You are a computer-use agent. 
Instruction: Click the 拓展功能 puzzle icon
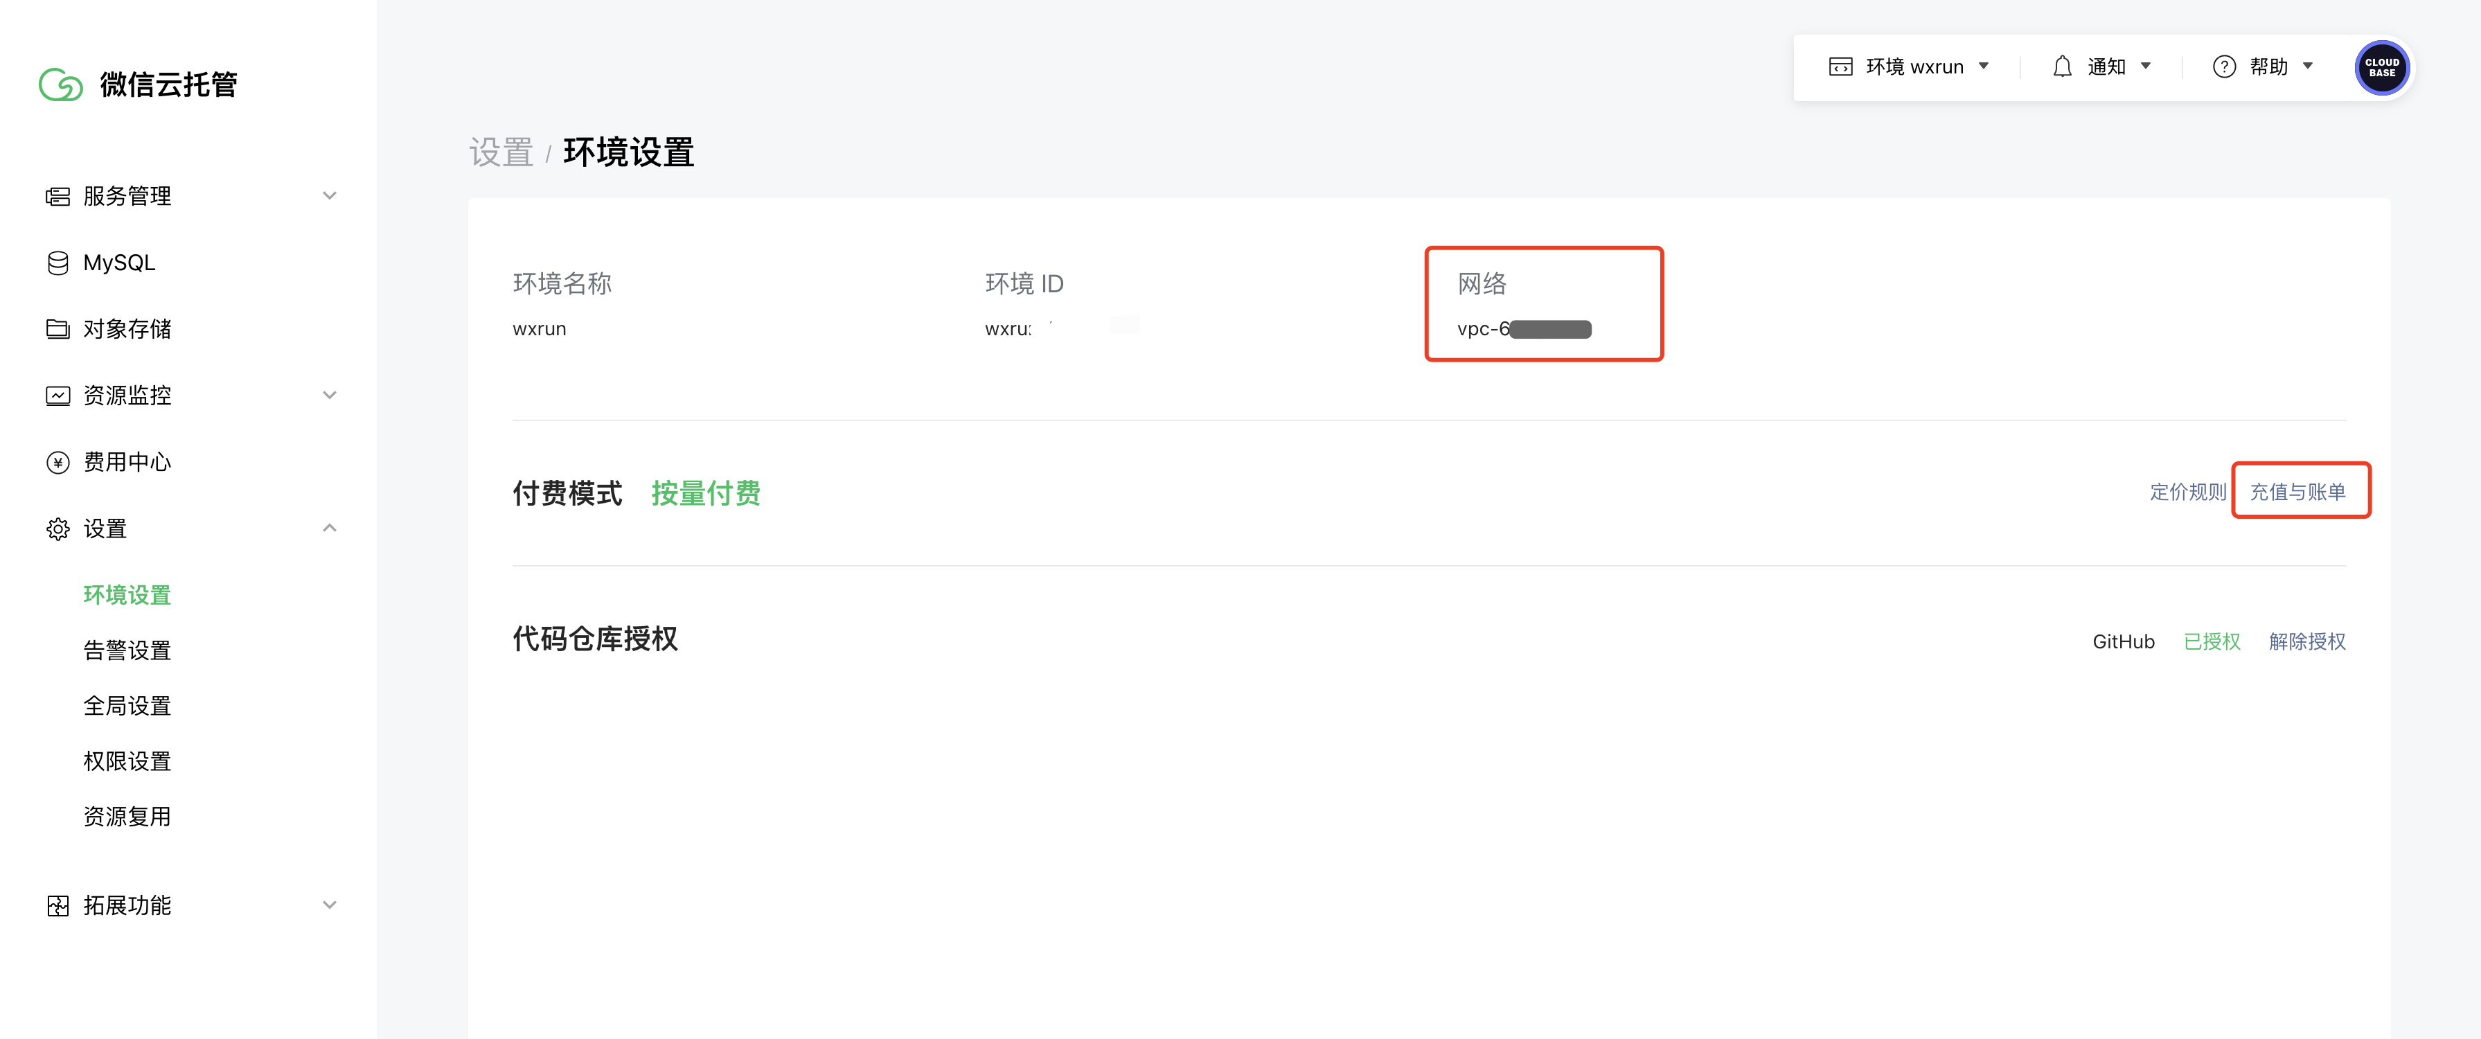point(57,905)
